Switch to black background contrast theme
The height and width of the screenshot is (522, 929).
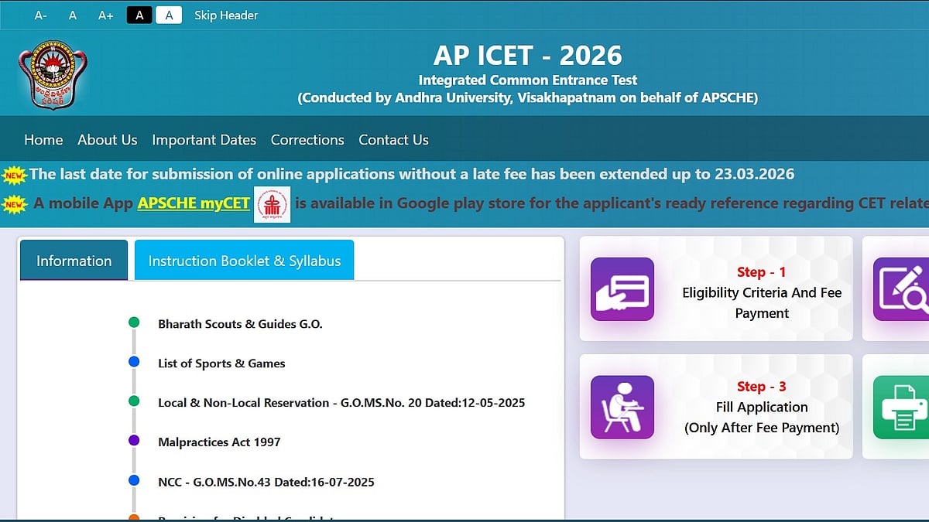pos(139,15)
